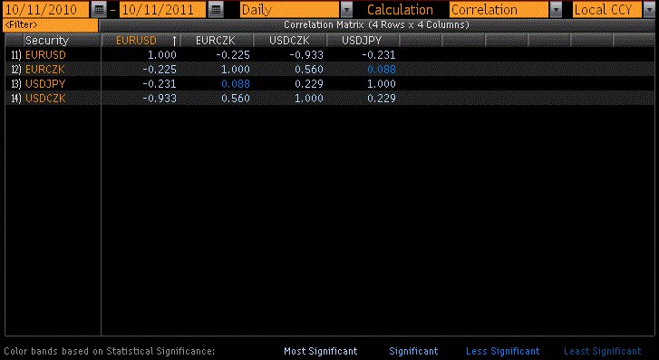Open the EURCZK security row link
Image resolution: width=659 pixels, height=360 pixels.
click(45, 70)
